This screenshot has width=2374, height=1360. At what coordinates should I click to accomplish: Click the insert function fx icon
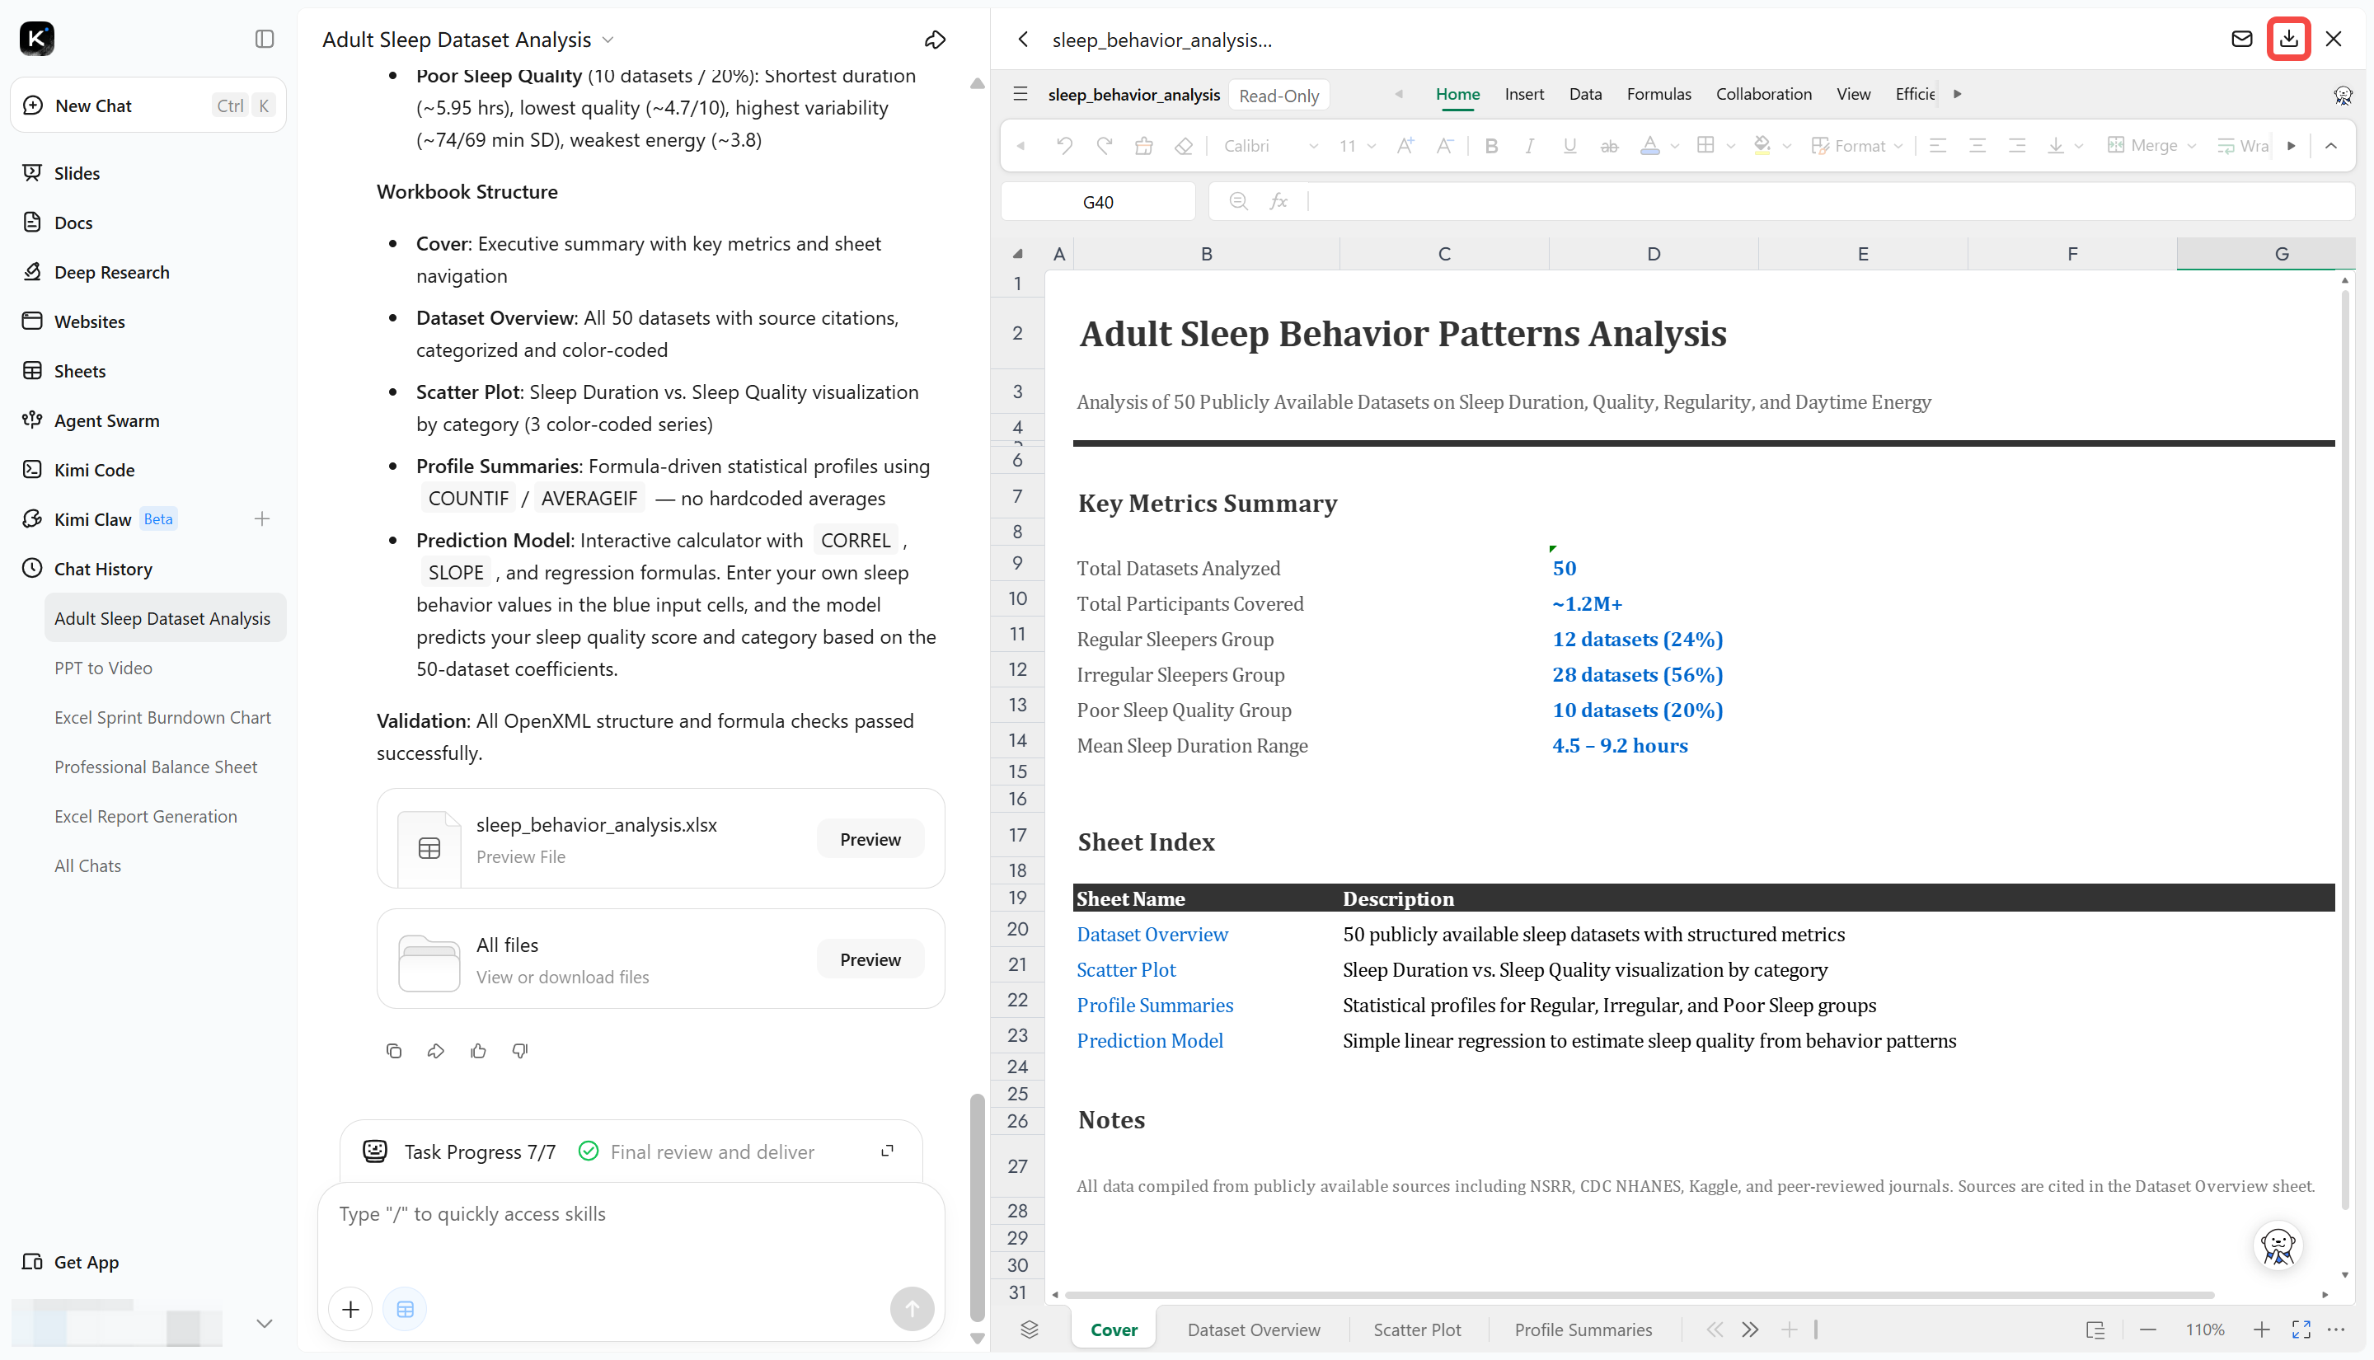pyautogui.click(x=1278, y=201)
